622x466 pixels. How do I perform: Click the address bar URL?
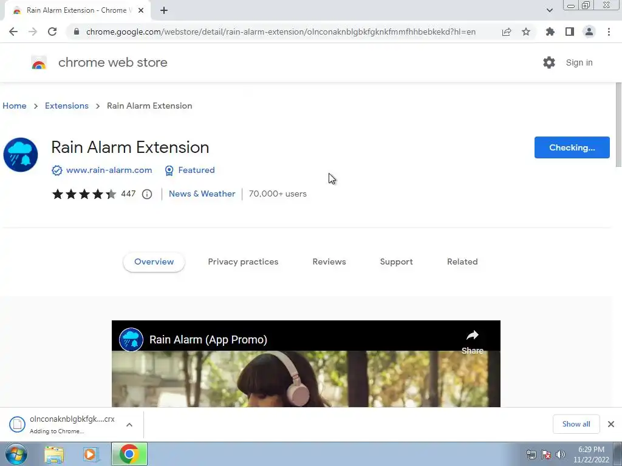click(281, 32)
